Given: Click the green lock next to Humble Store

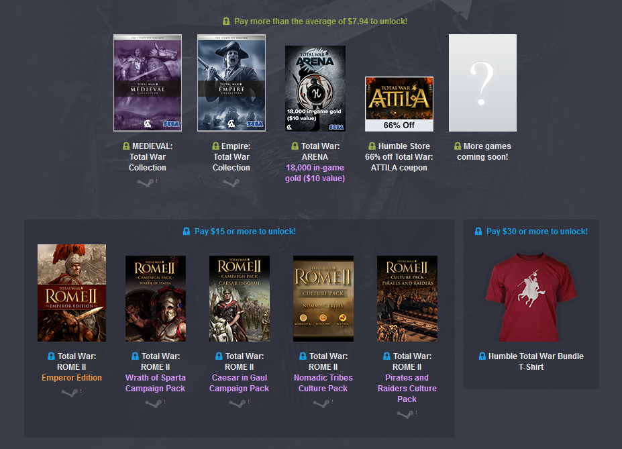Looking at the screenshot, I should (x=372, y=146).
